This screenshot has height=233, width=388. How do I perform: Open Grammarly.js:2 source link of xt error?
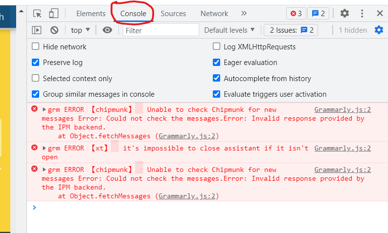tap(342, 148)
